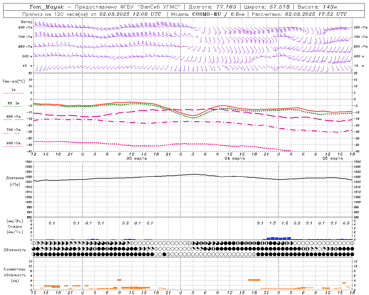Click the 'Ветер' wind panel label
Screen dimensions: 369x295
[x=27, y=22]
